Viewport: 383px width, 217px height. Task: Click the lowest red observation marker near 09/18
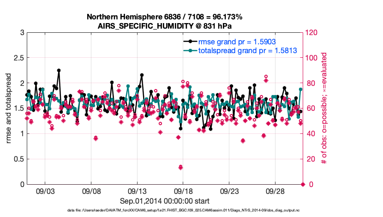coord(181,167)
